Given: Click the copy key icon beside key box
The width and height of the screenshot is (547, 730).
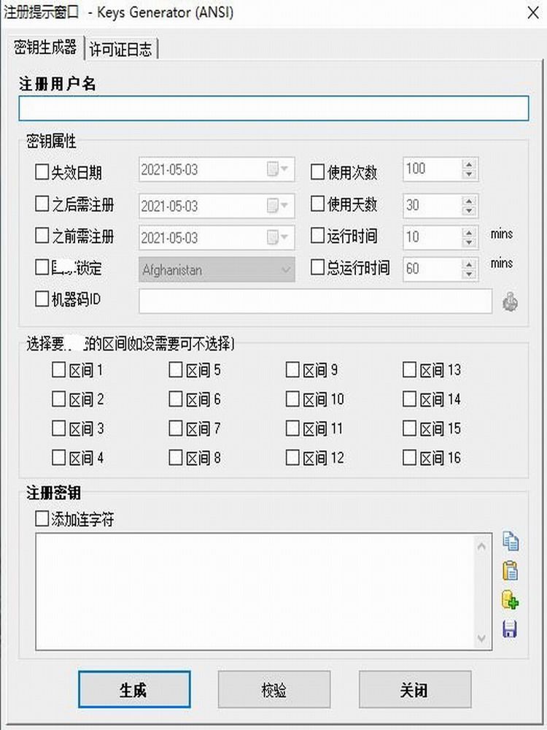Looking at the screenshot, I should point(511,541).
